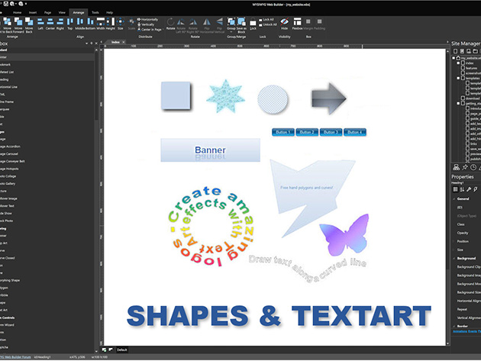
Task: Distribute objects Vertically
Action: [x=146, y=24]
